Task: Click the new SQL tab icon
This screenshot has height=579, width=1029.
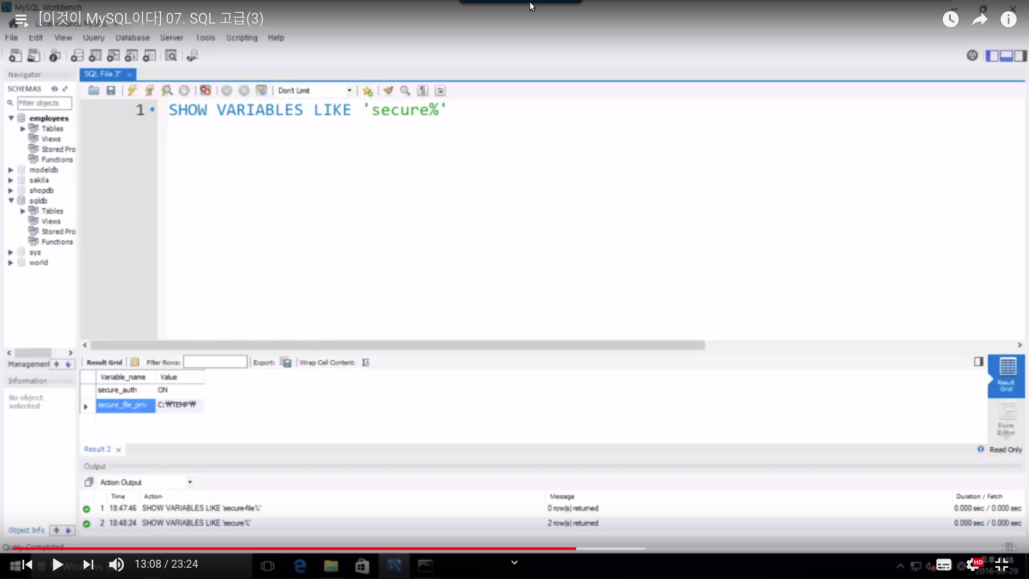Action: click(x=16, y=55)
